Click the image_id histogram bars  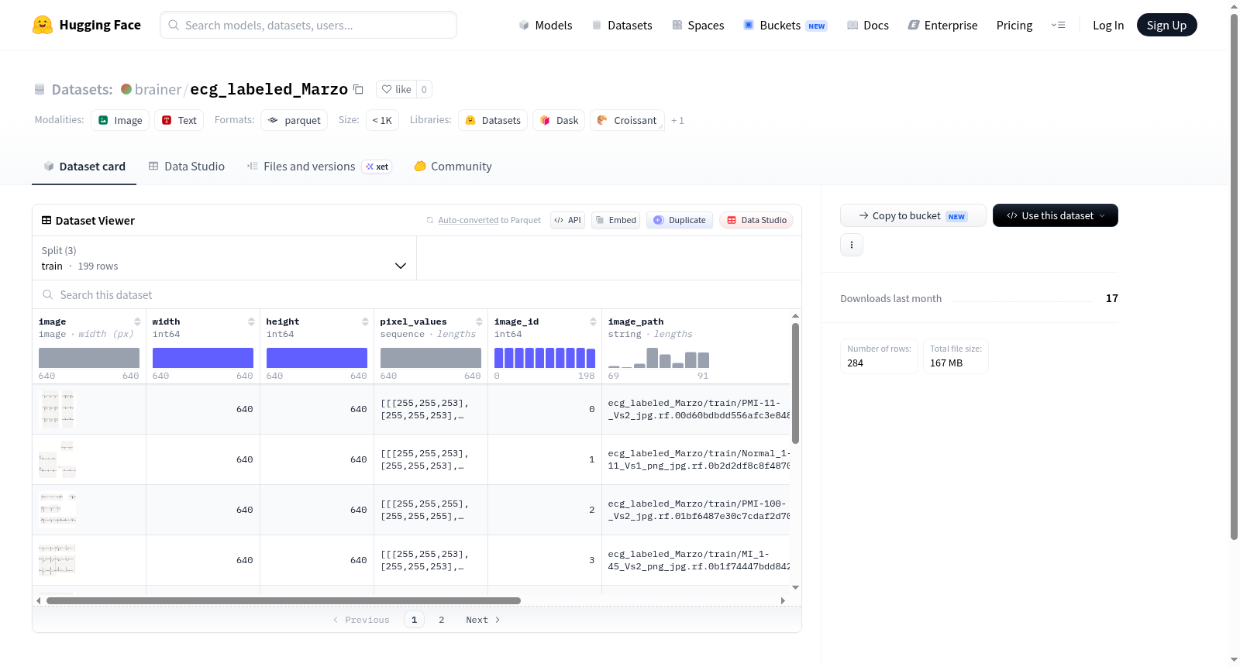[x=545, y=358]
